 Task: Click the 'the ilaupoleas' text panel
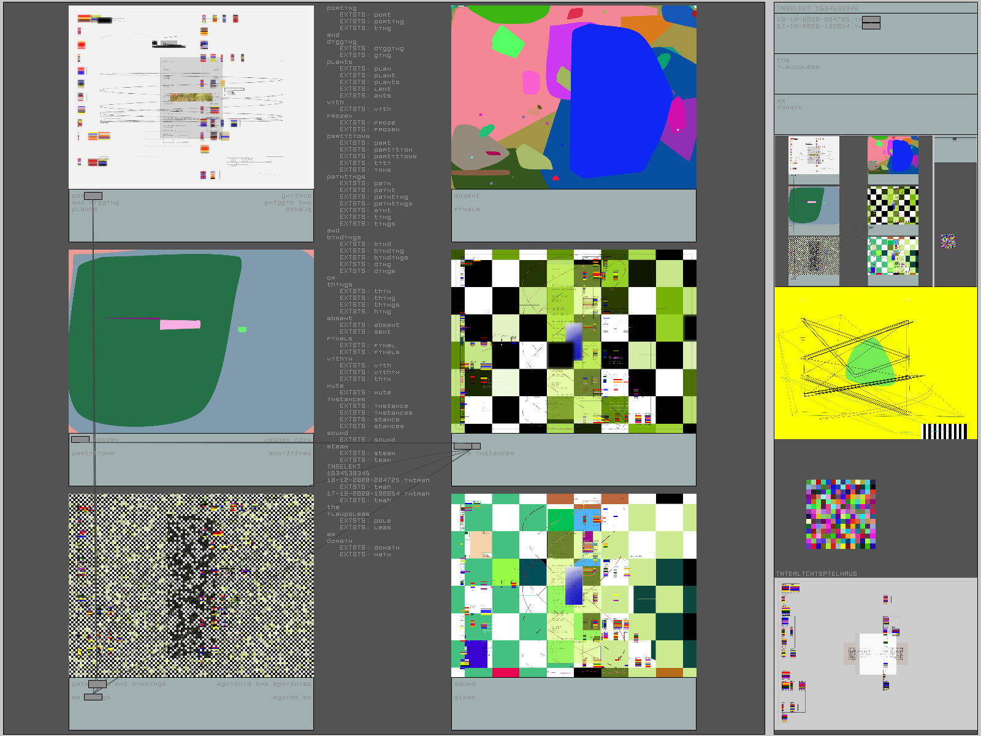[876, 74]
